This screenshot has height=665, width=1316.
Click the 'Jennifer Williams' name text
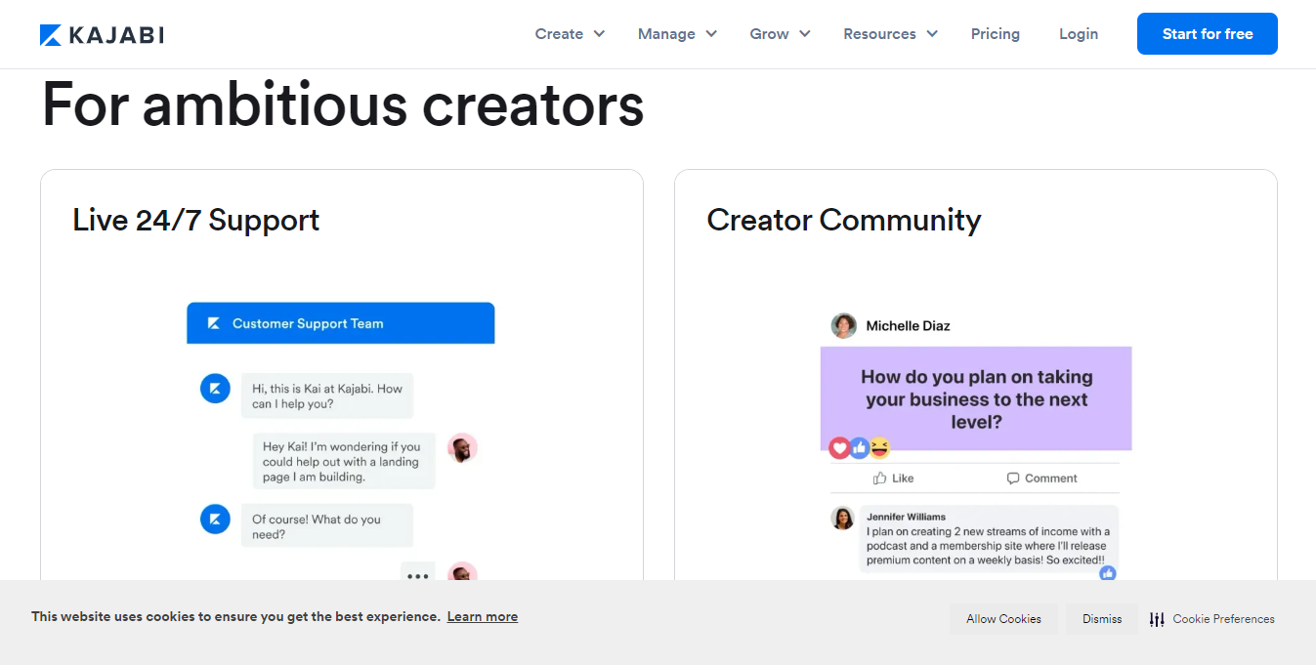pos(907,517)
